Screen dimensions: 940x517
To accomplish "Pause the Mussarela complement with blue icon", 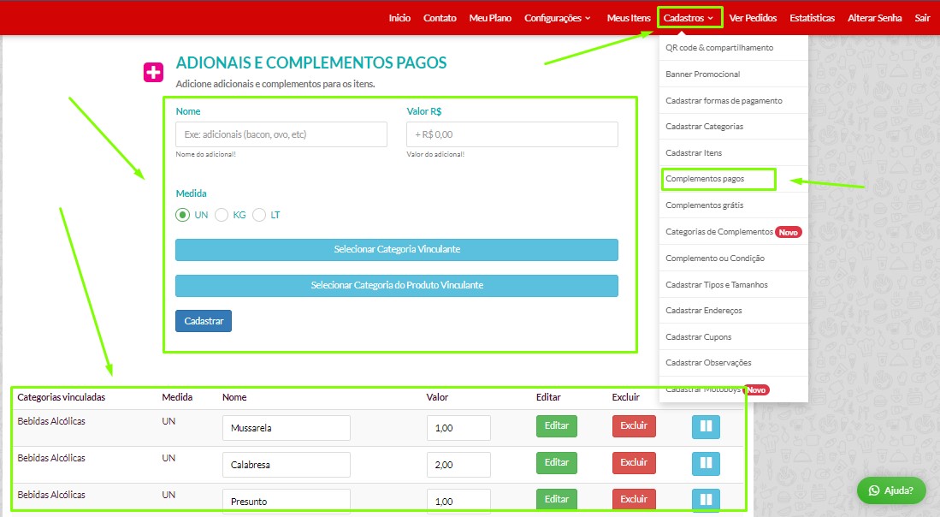I will click(706, 426).
